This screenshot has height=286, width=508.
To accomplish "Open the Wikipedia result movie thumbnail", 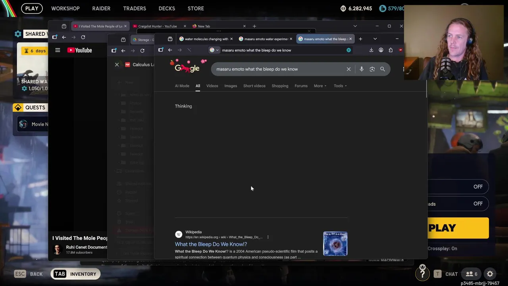I will point(335,243).
